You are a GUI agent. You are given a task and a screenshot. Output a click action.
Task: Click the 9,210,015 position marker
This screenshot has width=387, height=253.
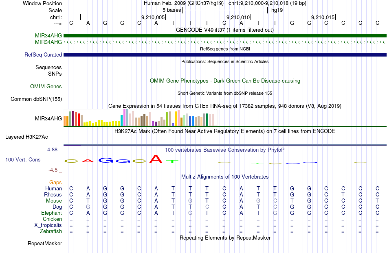tap(323, 17)
